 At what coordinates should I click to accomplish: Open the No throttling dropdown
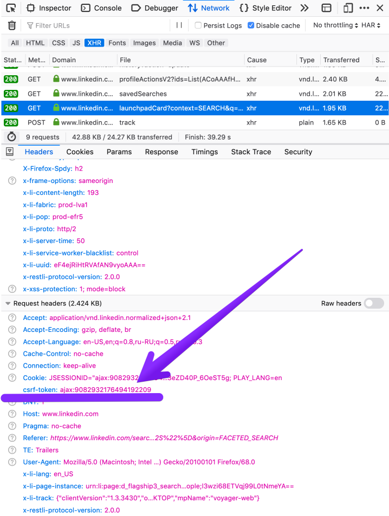(x=336, y=25)
